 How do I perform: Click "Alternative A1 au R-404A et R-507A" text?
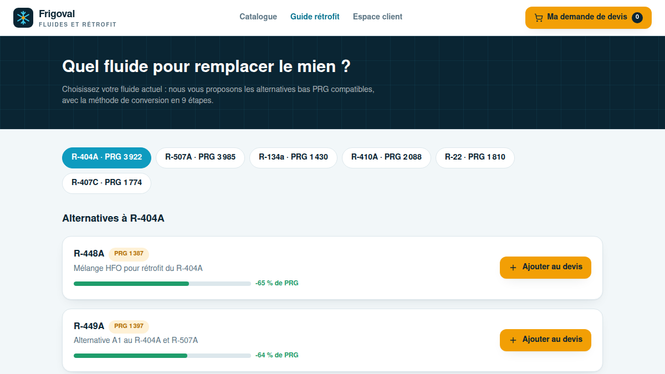[x=136, y=341]
